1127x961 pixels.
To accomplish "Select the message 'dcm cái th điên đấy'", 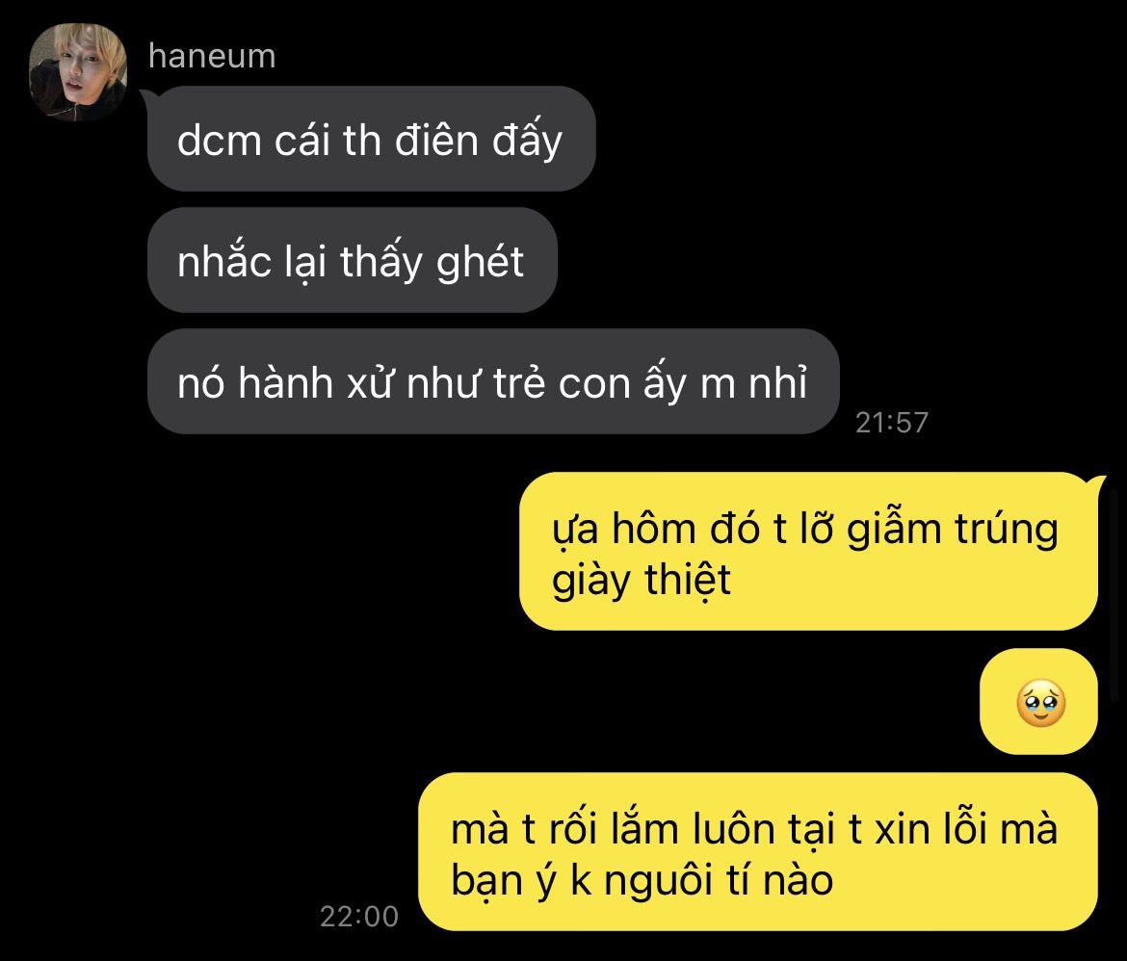I will [371, 139].
